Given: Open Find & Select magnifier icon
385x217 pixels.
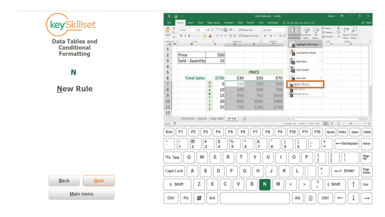Looking at the screenshot, I should pos(354,30).
